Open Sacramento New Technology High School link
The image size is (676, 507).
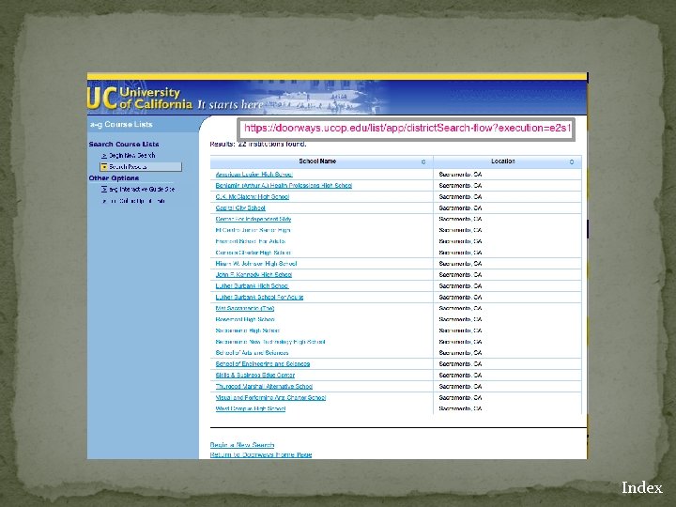270,342
